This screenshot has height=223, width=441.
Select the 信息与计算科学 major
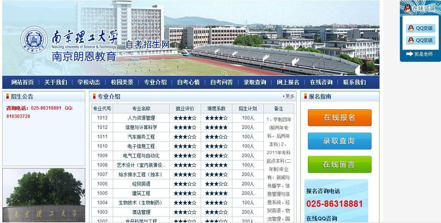(x=141, y=127)
